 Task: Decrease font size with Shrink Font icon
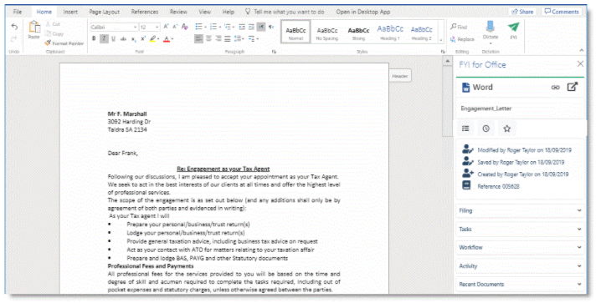pos(175,27)
